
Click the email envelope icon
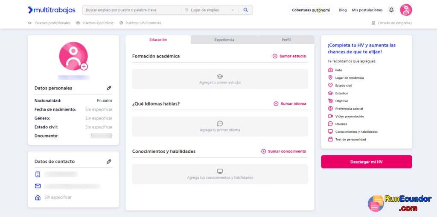(x=38, y=186)
